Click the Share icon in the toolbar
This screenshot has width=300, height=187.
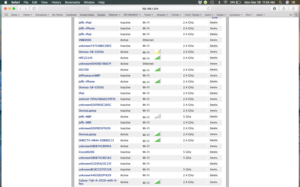click(x=284, y=9)
